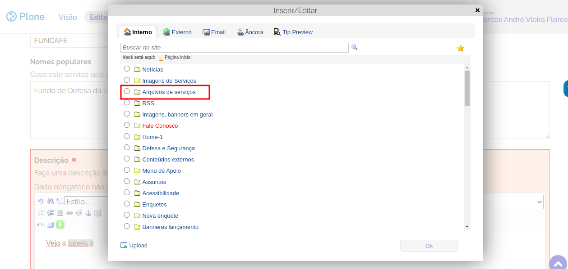Screen dimensions: 568x269
Task: Click the Página Inicial breadcrumb icon
Action: (161, 58)
